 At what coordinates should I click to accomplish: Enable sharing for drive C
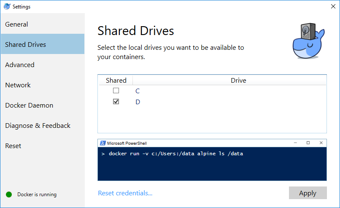click(116, 90)
